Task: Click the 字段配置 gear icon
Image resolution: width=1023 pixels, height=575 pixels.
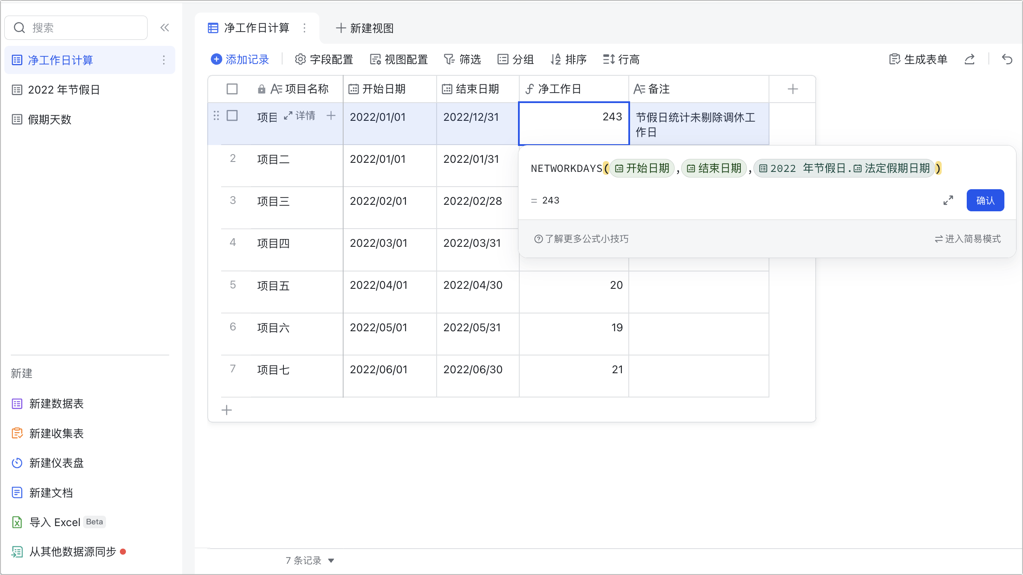Action: [300, 59]
